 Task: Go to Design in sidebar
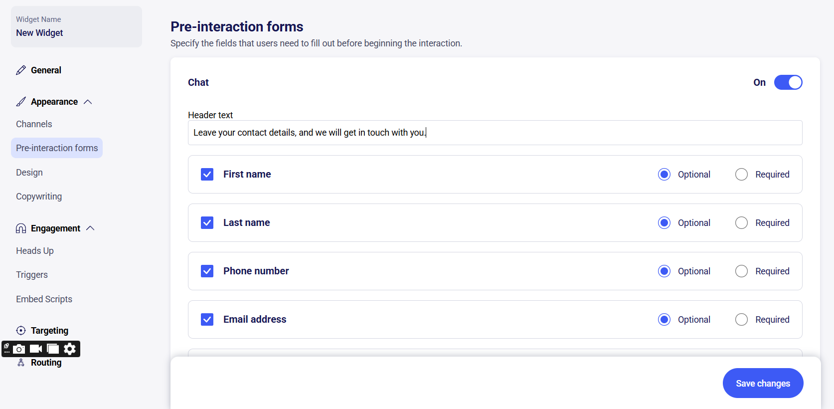(x=29, y=173)
